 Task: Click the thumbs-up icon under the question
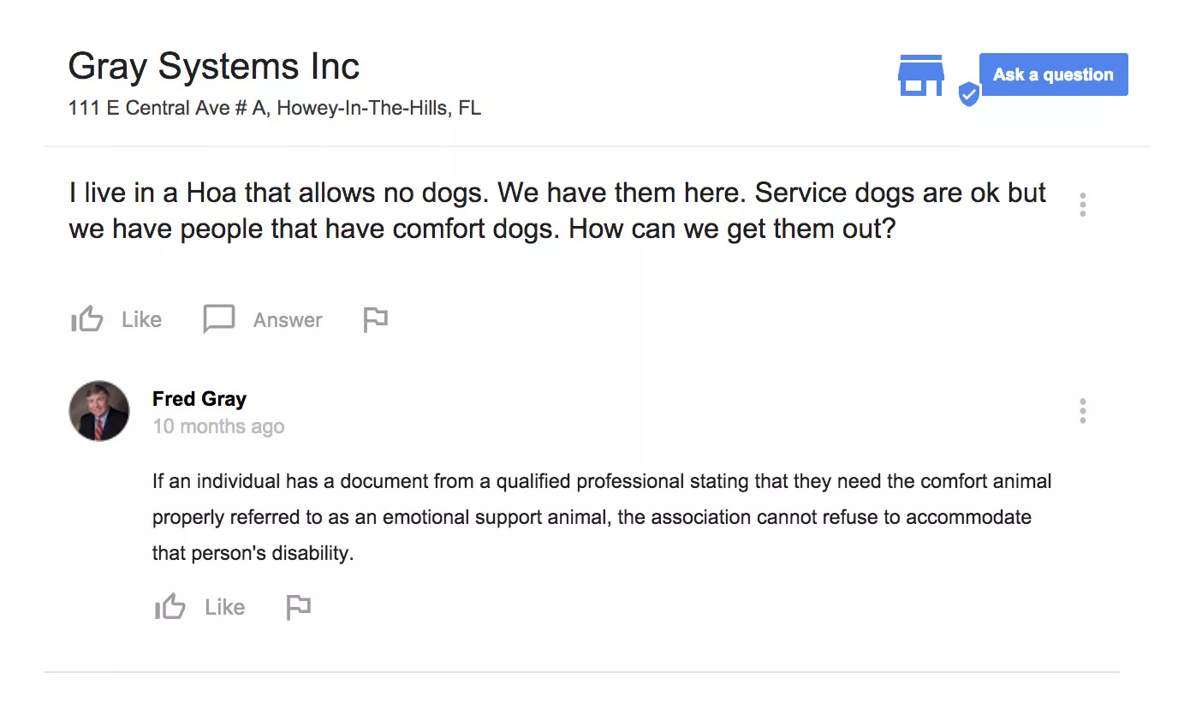click(x=86, y=320)
